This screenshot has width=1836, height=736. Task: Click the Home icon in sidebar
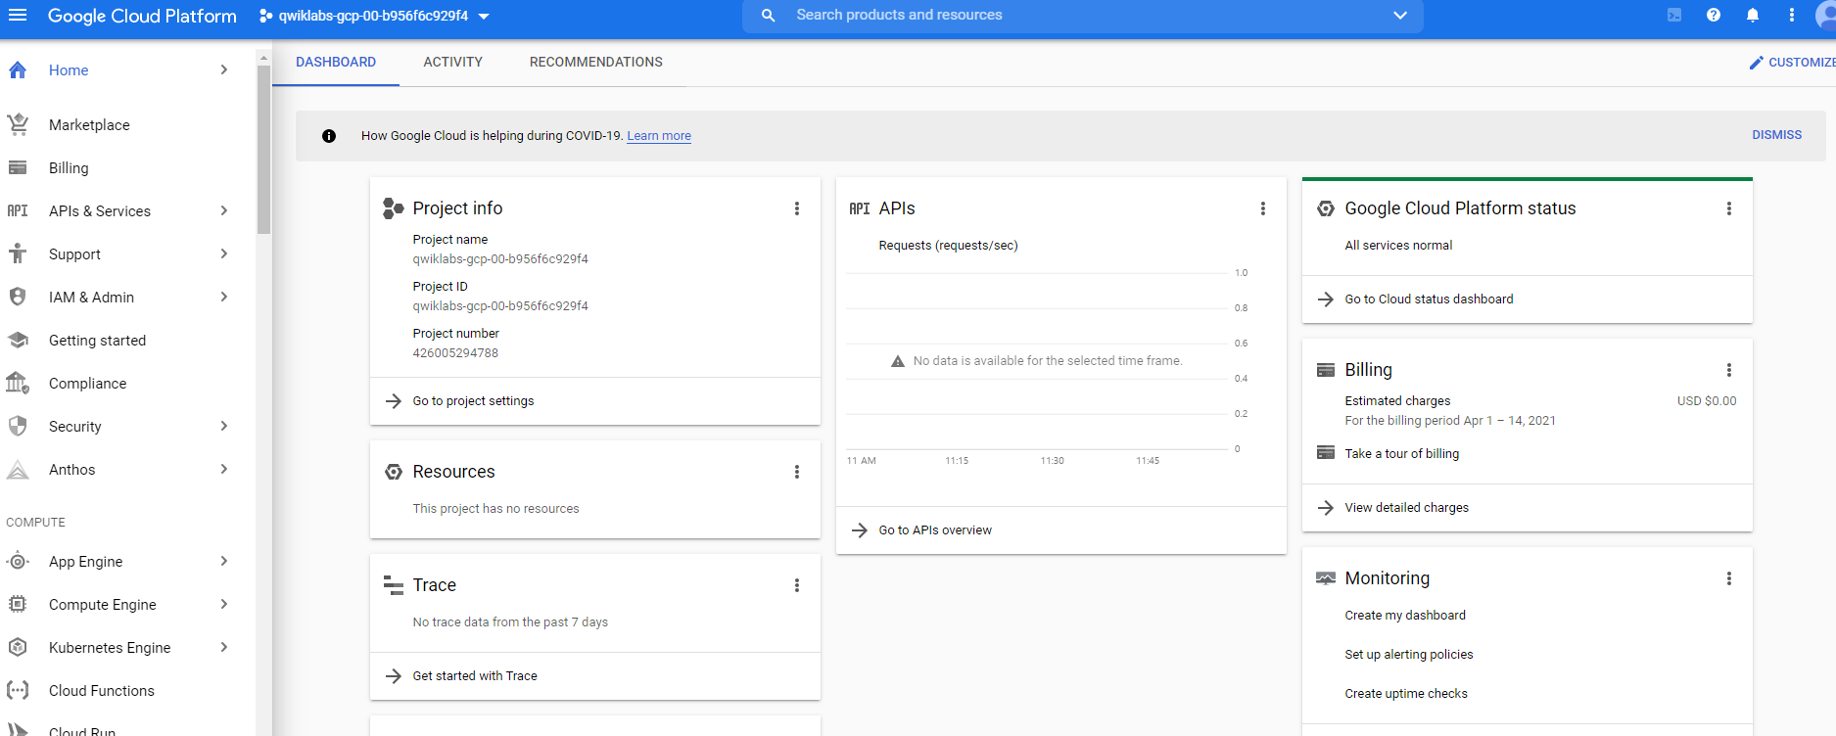(x=18, y=69)
